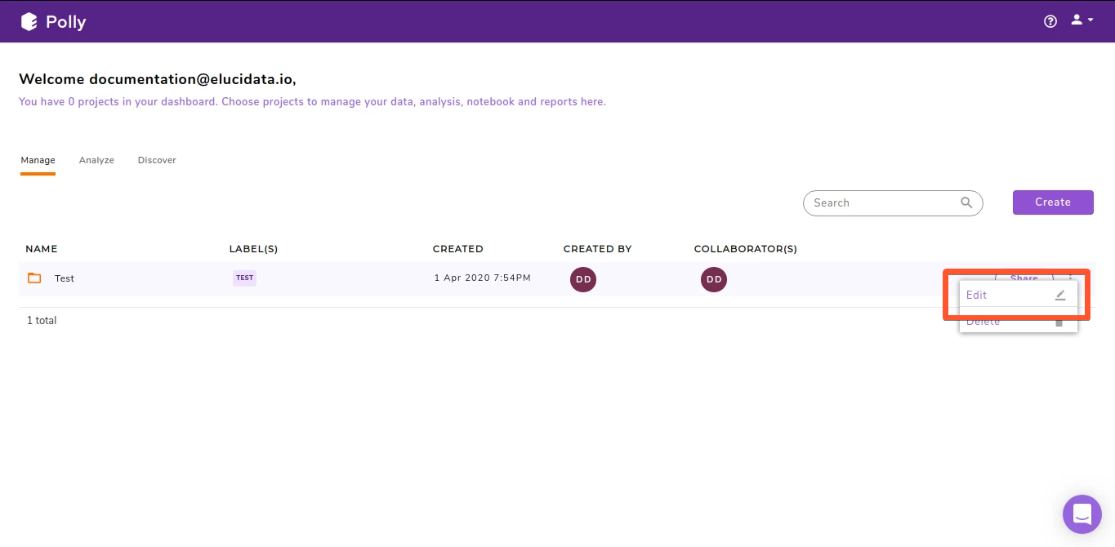The width and height of the screenshot is (1115, 547).
Task: Open the account dropdown arrow
Action: (x=1090, y=20)
